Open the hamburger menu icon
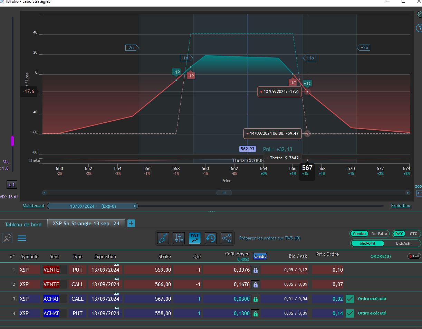The width and height of the screenshot is (422, 329). [22, 238]
